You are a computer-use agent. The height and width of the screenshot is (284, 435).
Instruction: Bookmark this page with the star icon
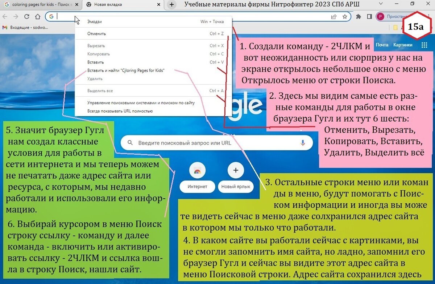coord(345,16)
